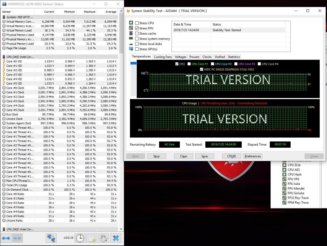Viewport: 327px width, 246px height.
Task: Disable the WDC PC SN520 graph checkbox
Action: tap(202, 69)
